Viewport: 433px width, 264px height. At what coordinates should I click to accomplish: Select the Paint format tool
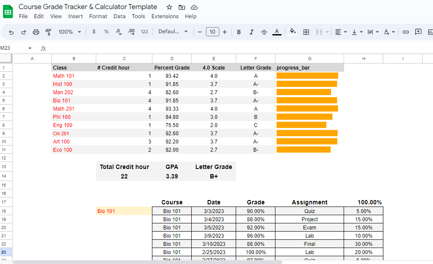click(x=48, y=32)
